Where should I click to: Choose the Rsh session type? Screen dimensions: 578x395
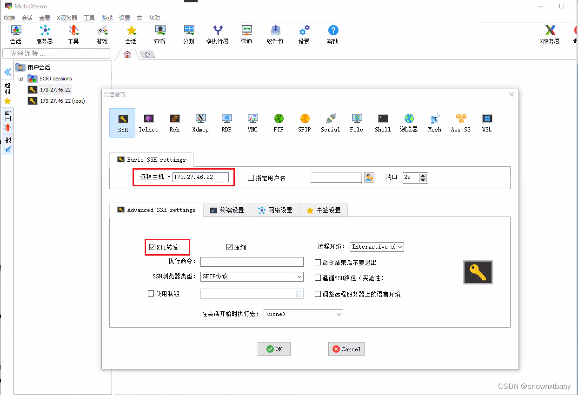click(x=174, y=123)
